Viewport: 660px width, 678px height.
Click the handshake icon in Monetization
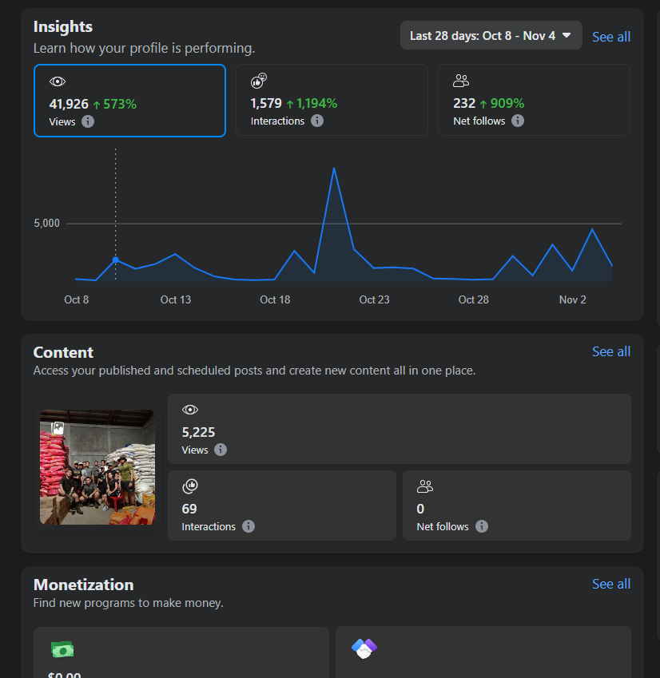(x=364, y=648)
